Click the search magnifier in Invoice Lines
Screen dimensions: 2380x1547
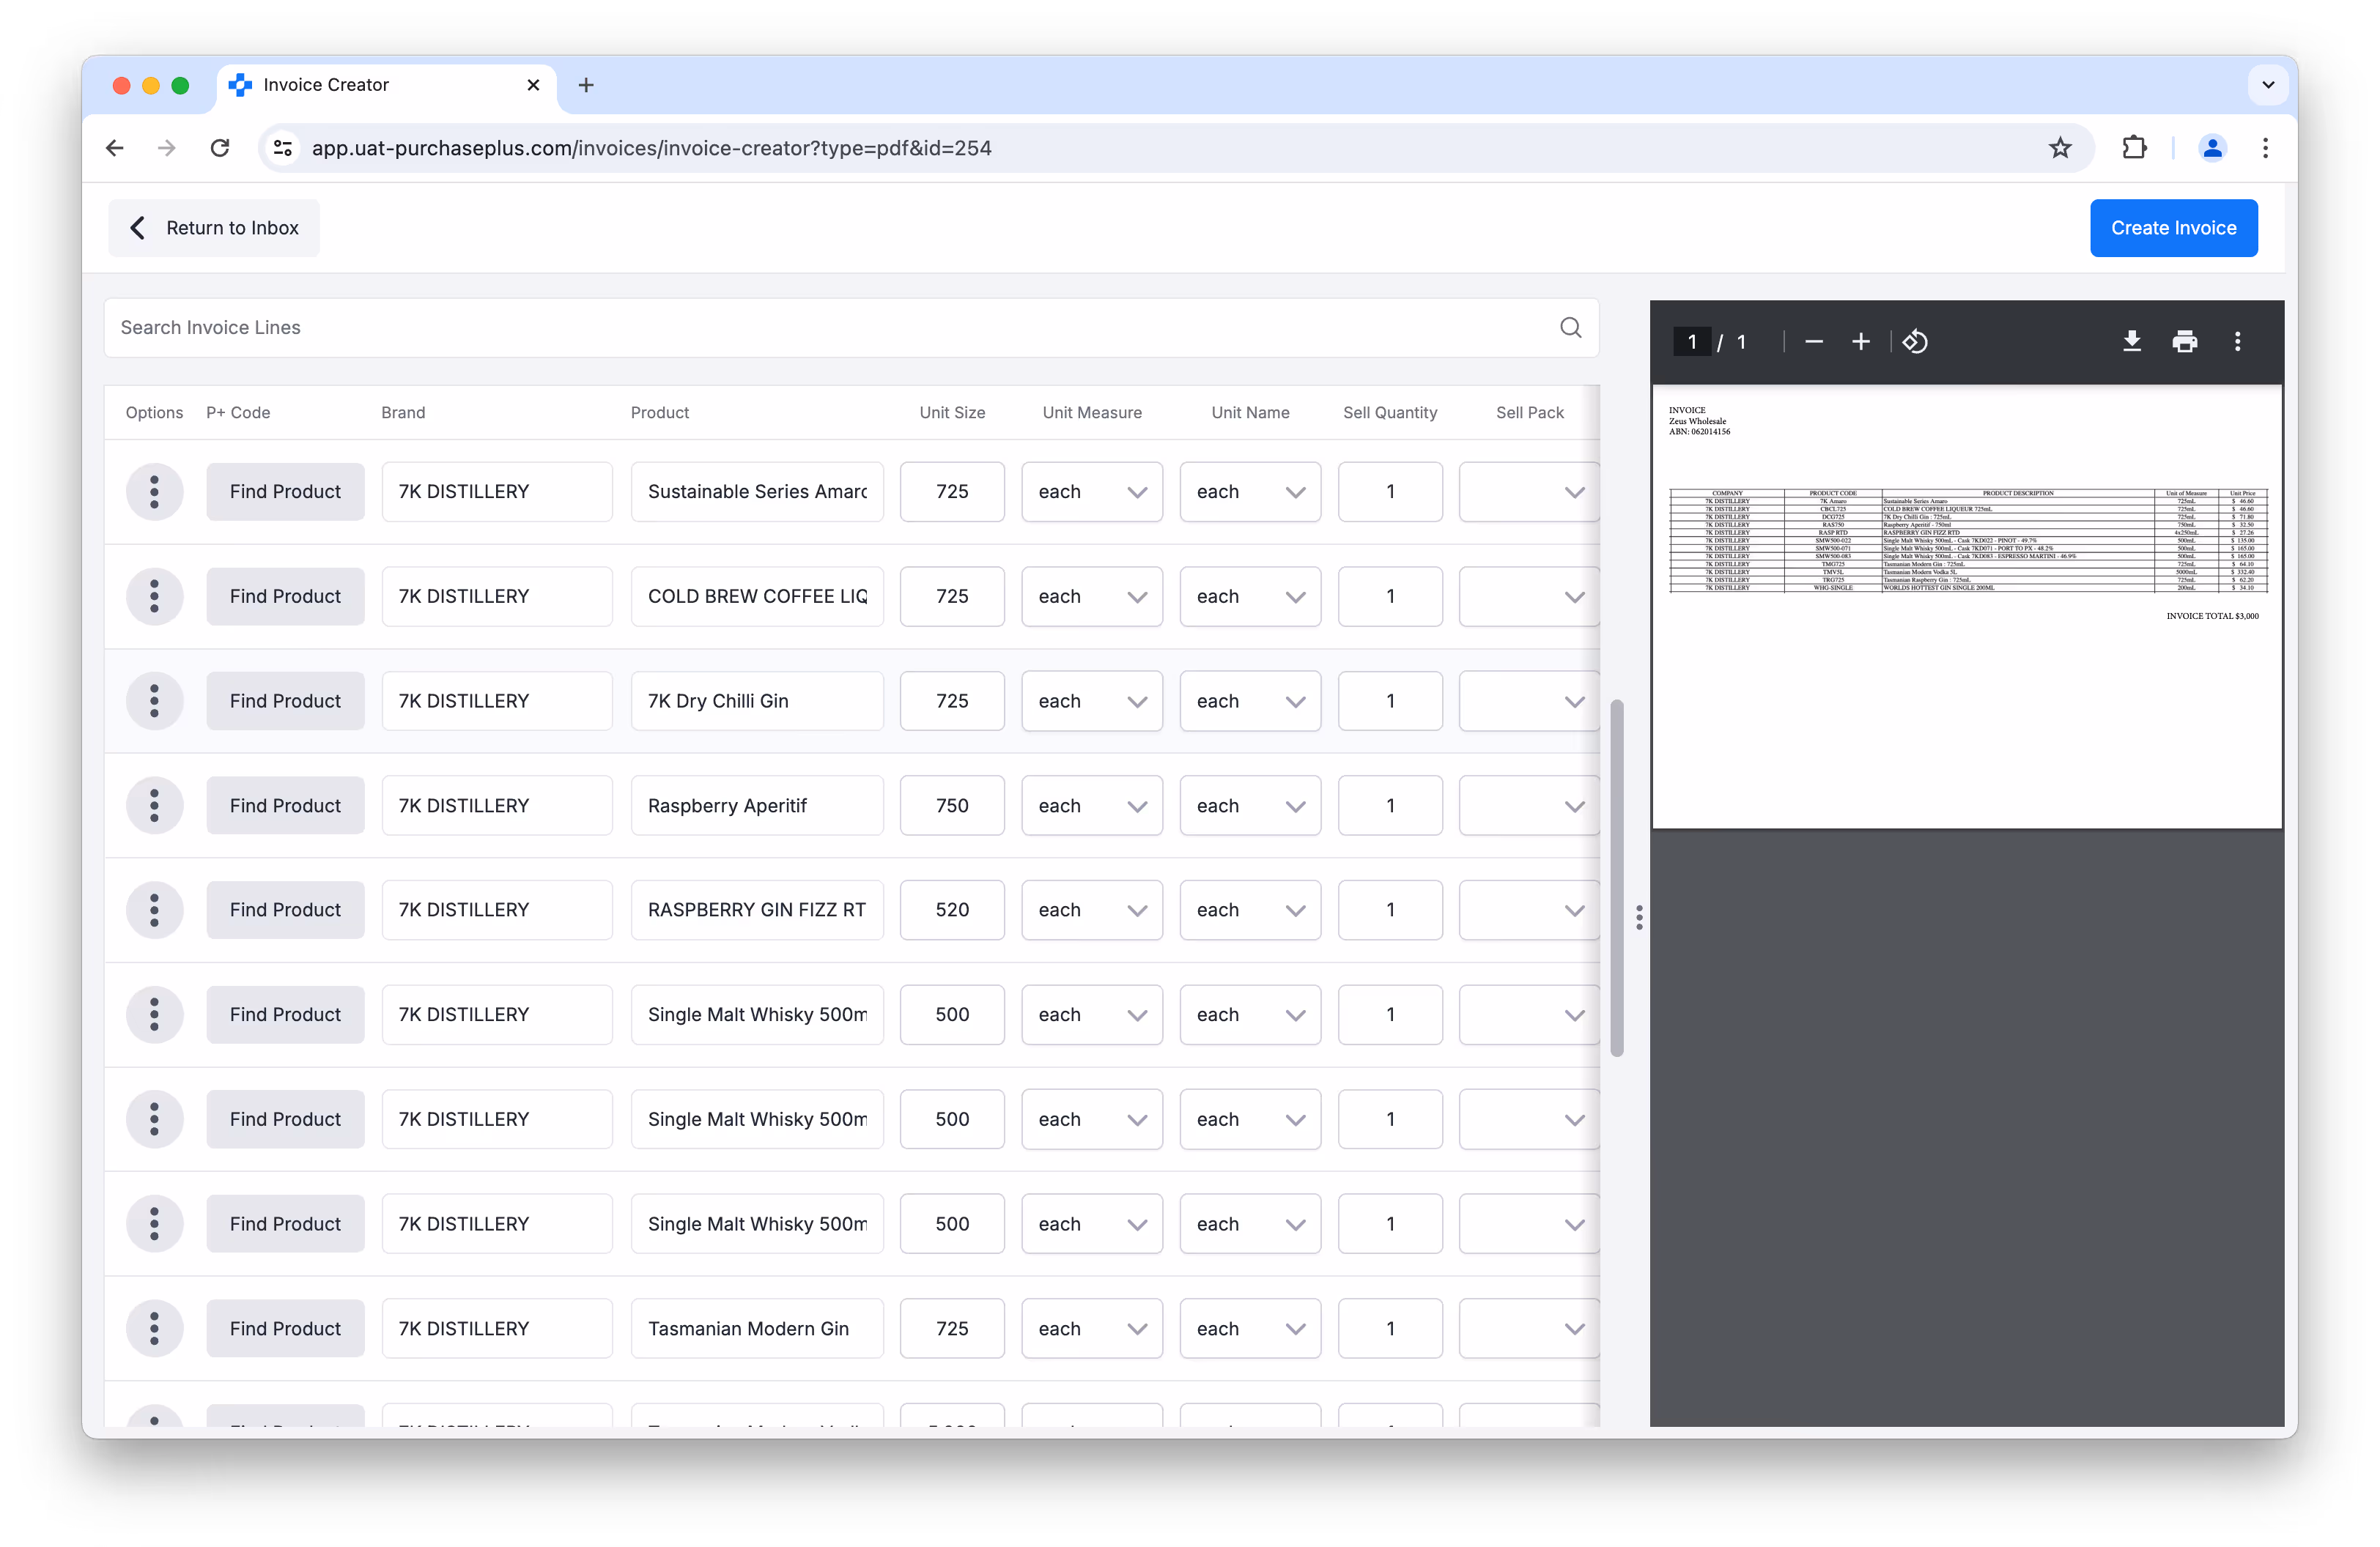coord(1570,328)
